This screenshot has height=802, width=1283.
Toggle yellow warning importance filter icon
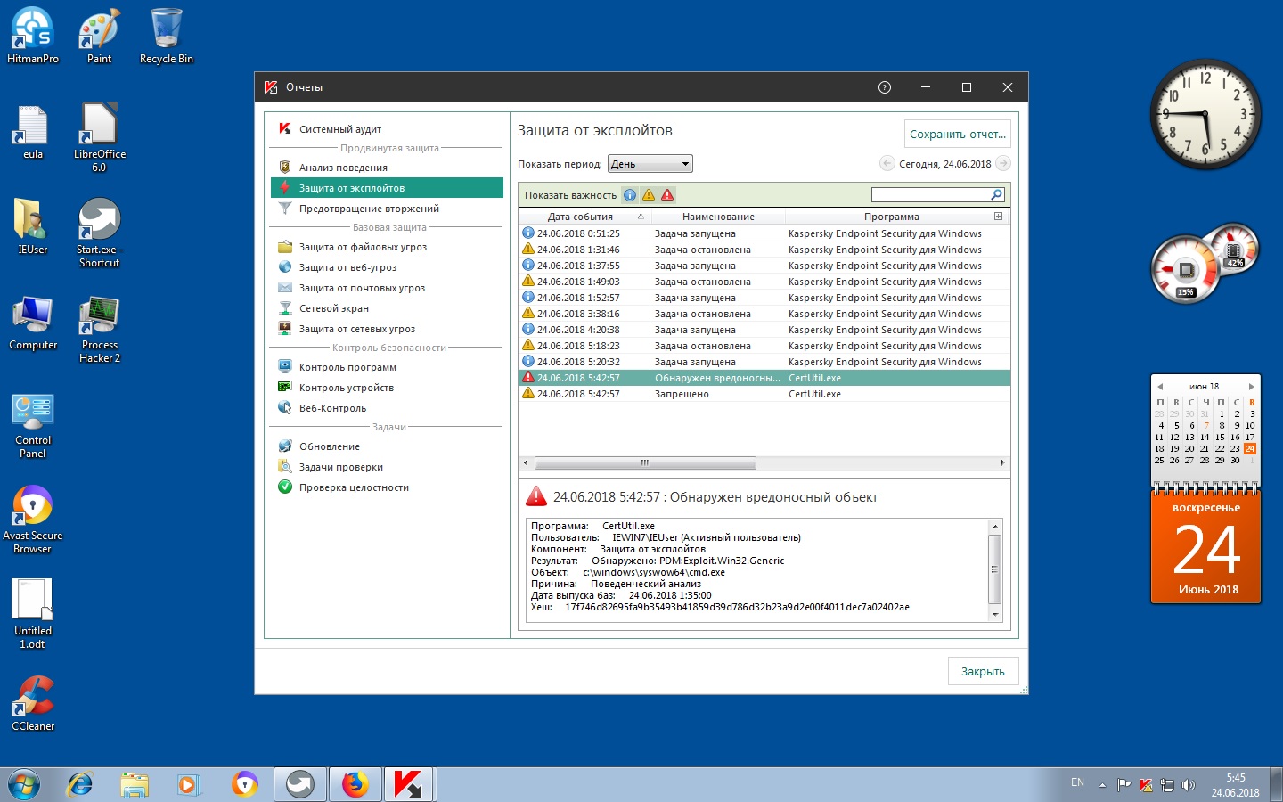[x=649, y=195]
